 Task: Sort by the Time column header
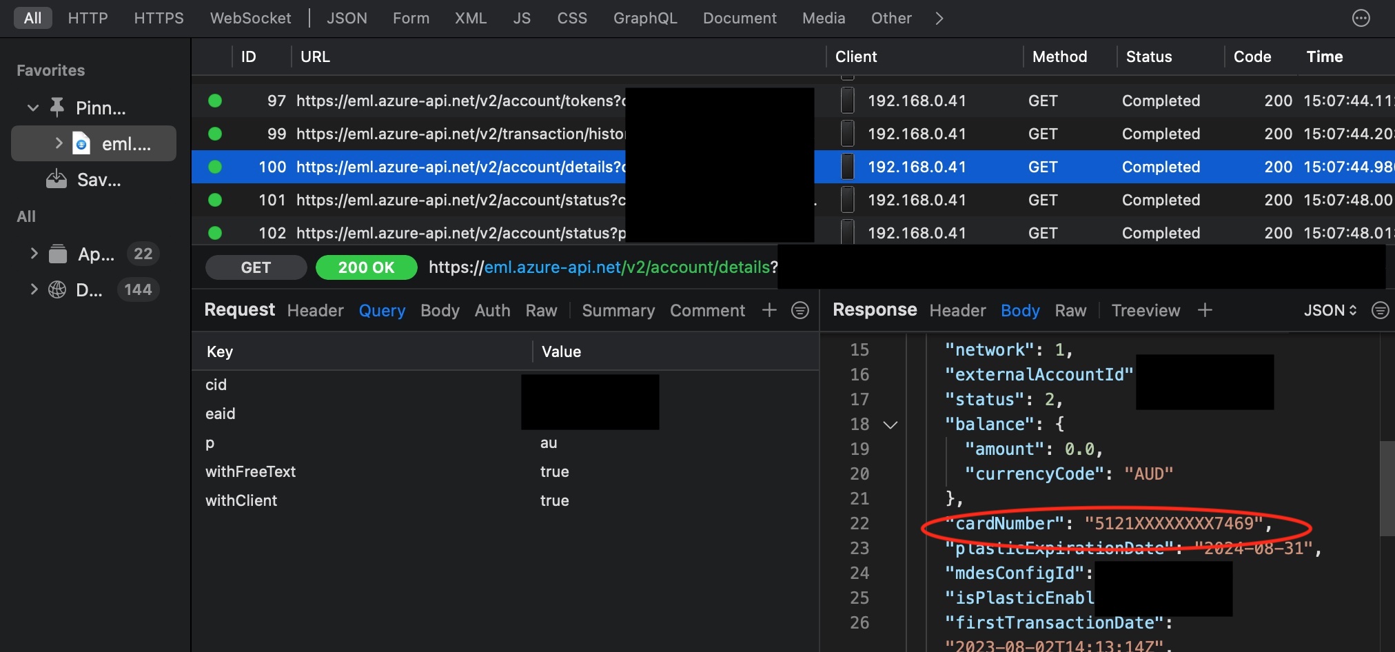point(1324,57)
